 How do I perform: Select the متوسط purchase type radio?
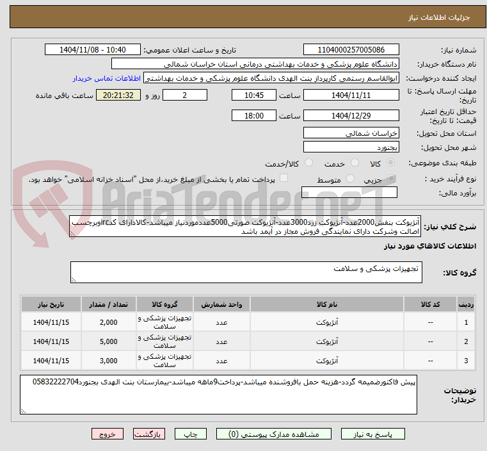tap(350, 179)
